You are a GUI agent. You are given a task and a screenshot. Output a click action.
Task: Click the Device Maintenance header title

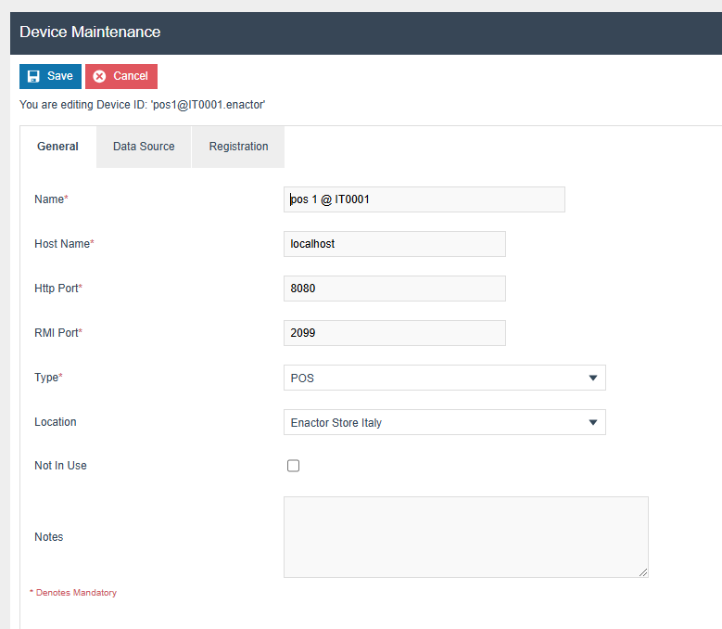coord(90,32)
